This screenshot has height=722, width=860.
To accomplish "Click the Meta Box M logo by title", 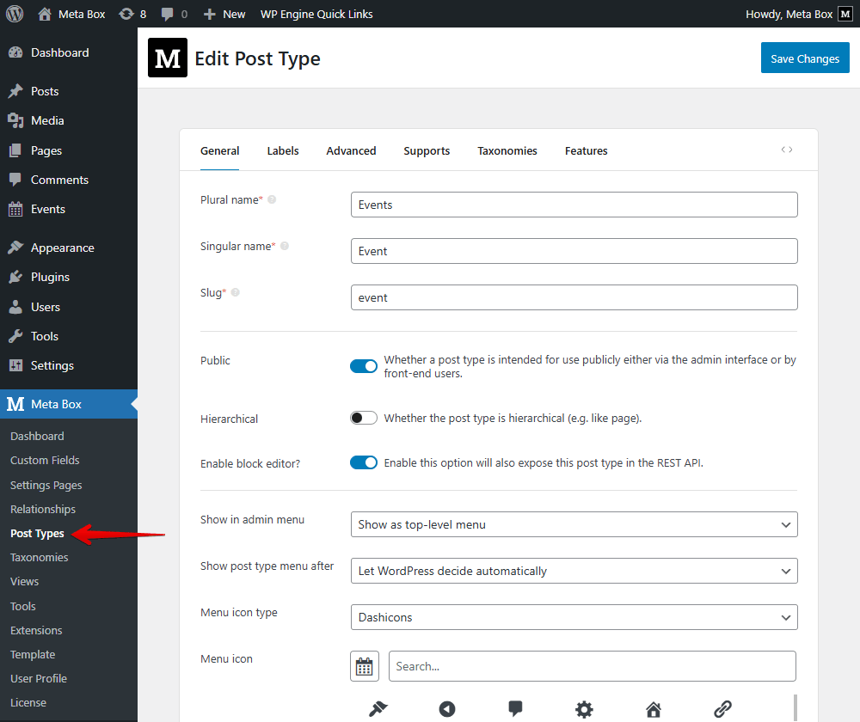I will 168,58.
